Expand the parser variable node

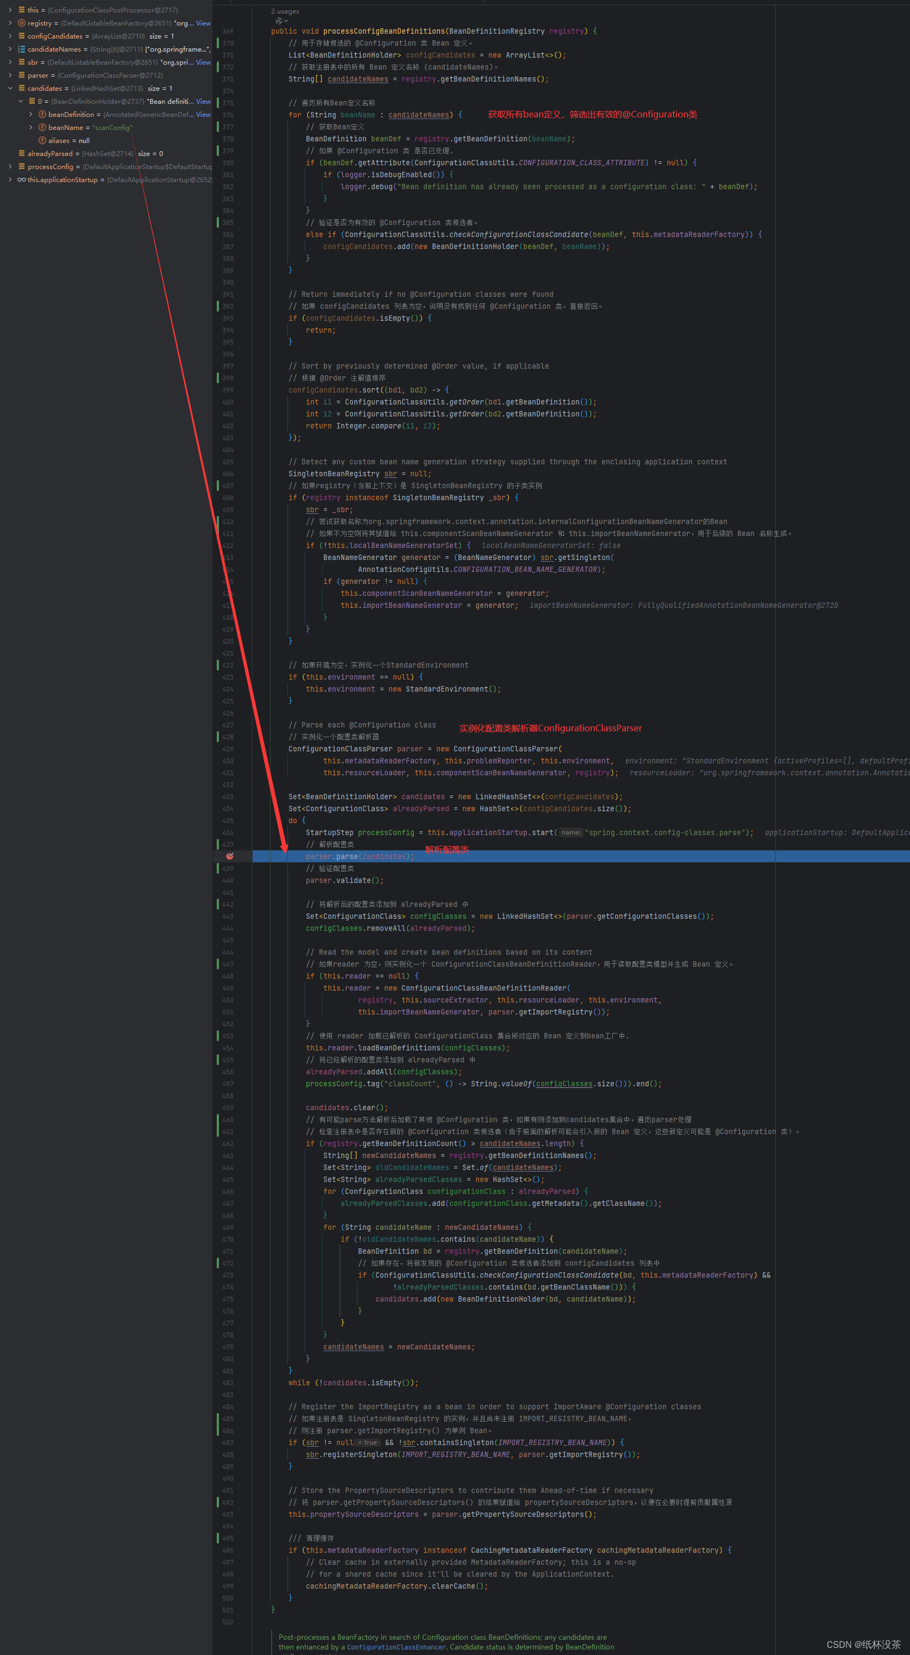tap(10, 75)
